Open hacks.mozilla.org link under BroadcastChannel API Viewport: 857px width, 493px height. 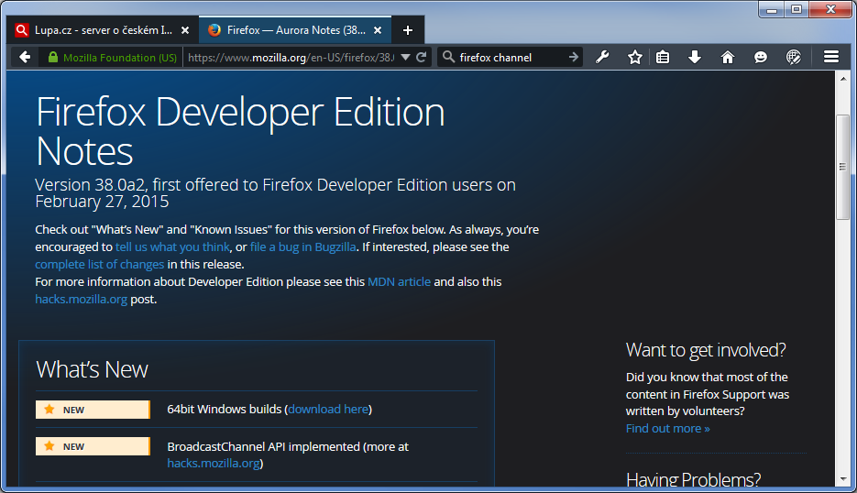(214, 463)
